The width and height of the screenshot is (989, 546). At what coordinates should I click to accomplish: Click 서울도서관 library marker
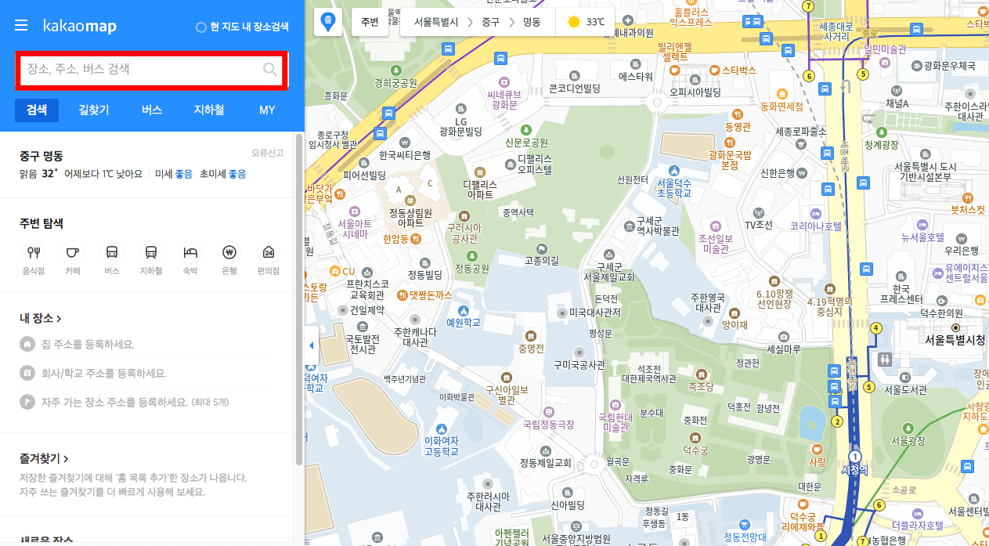pyautogui.click(x=904, y=377)
